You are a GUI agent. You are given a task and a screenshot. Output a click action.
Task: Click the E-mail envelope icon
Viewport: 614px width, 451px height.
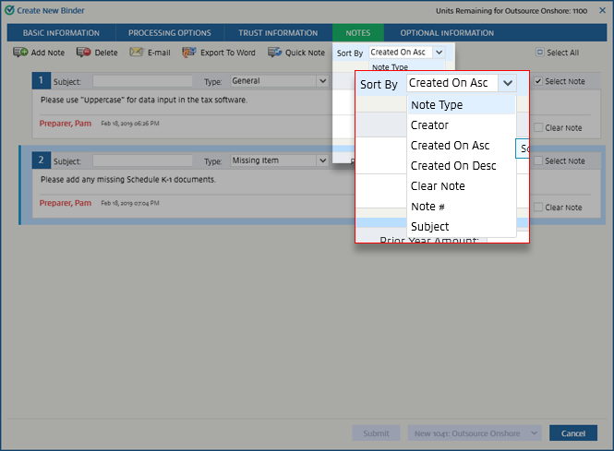point(137,53)
